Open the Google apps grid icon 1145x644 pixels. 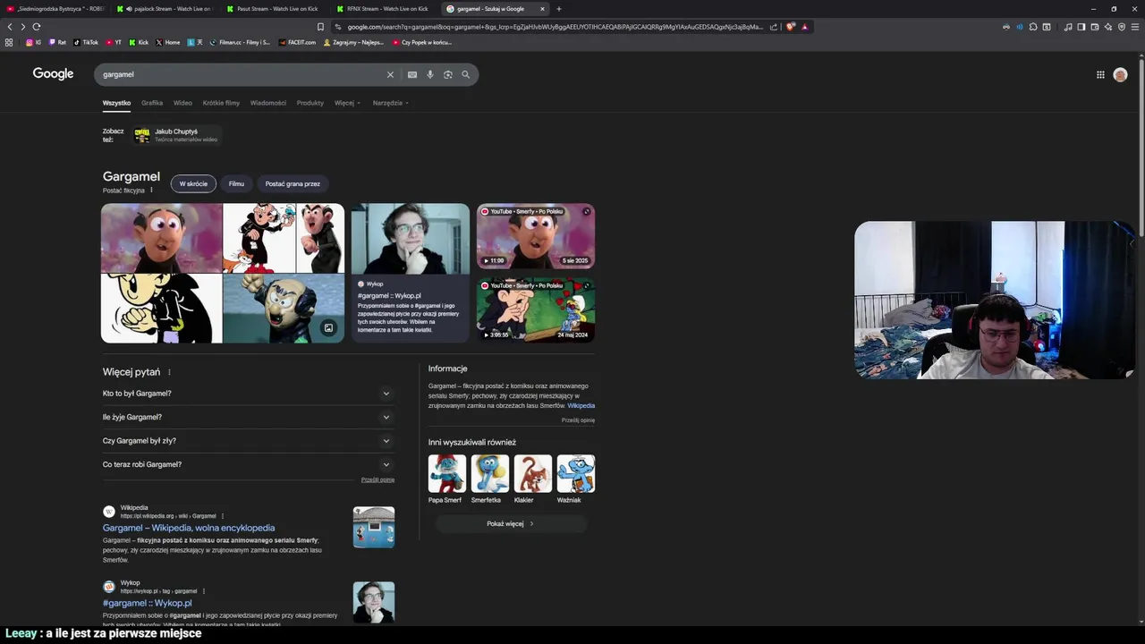[1100, 74]
